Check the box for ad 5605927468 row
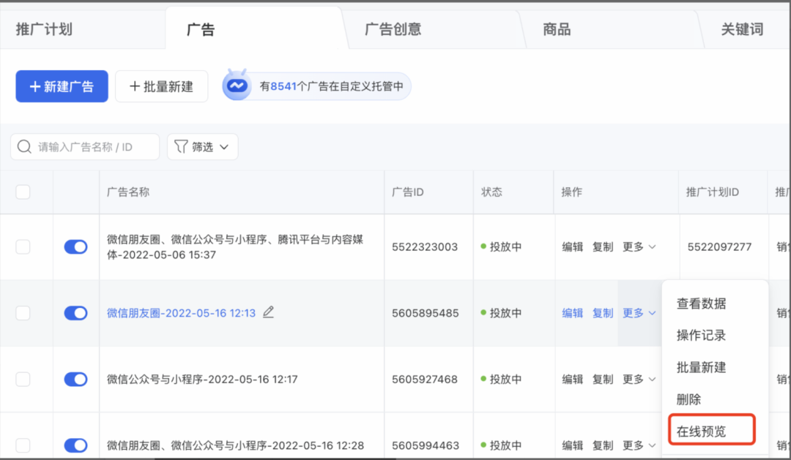The height and width of the screenshot is (460, 791). (x=23, y=379)
